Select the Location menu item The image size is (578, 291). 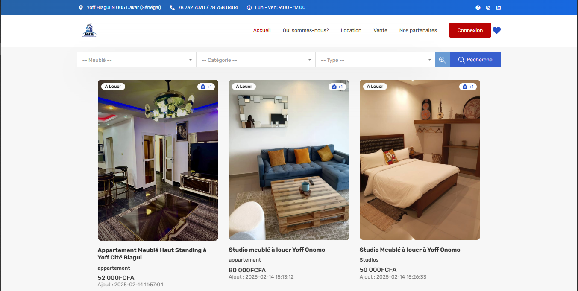point(351,30)
